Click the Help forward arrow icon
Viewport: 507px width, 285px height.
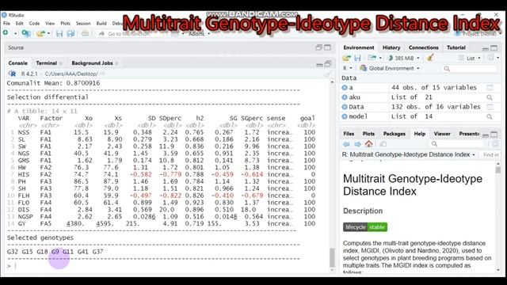[x=357, y=144]
